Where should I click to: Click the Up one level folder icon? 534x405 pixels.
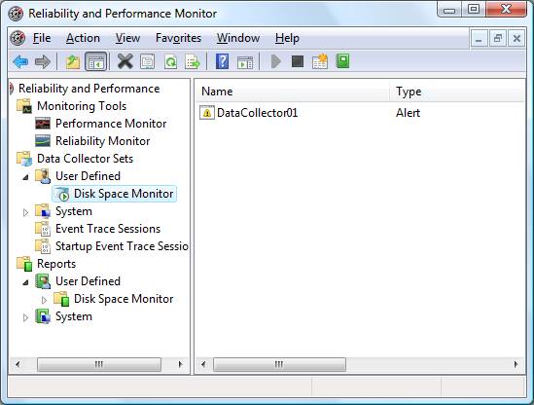point(73,61)
